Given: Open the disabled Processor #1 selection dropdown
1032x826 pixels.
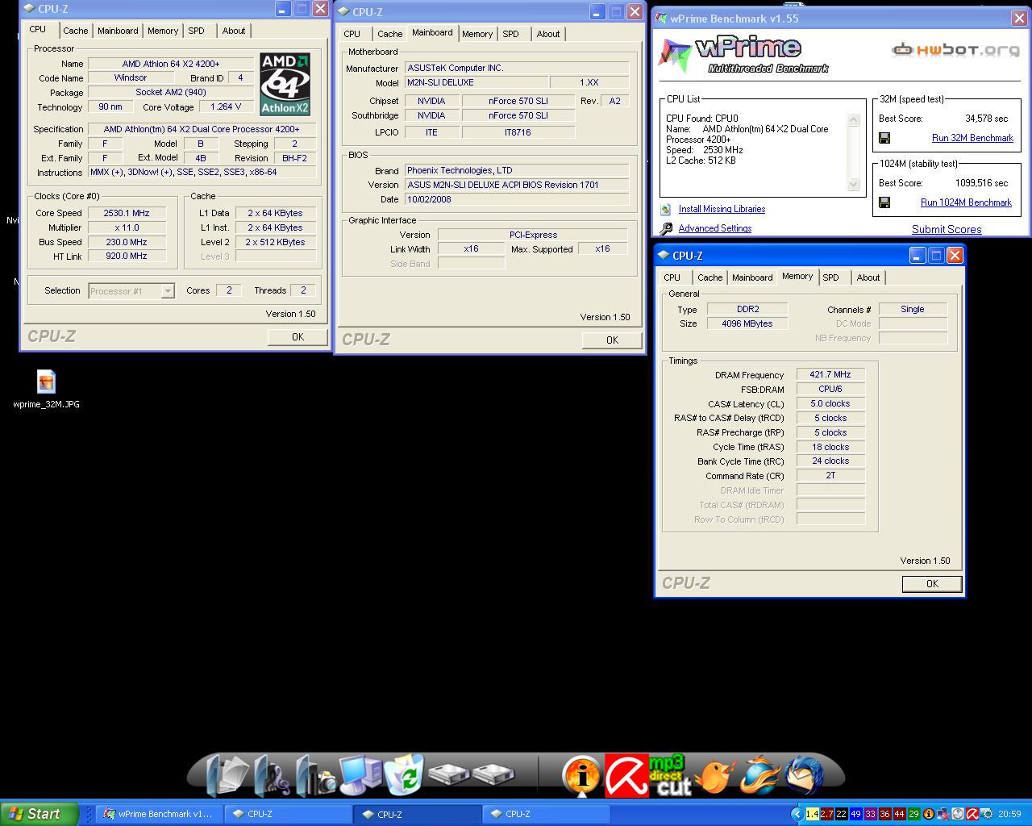Looking at the screenshot, I should click(x=131, y=291).
